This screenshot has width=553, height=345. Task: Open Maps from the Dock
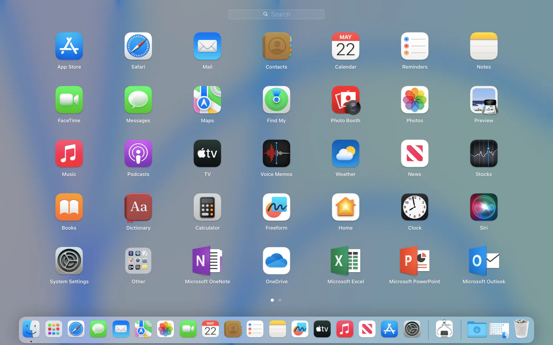point(143,329)
